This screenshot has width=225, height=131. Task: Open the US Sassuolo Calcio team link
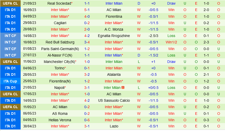114,100
